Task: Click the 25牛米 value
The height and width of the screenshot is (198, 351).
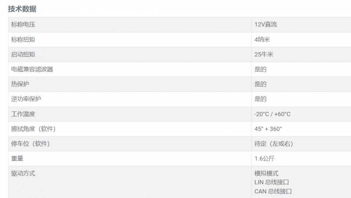Action: [264, 54]
